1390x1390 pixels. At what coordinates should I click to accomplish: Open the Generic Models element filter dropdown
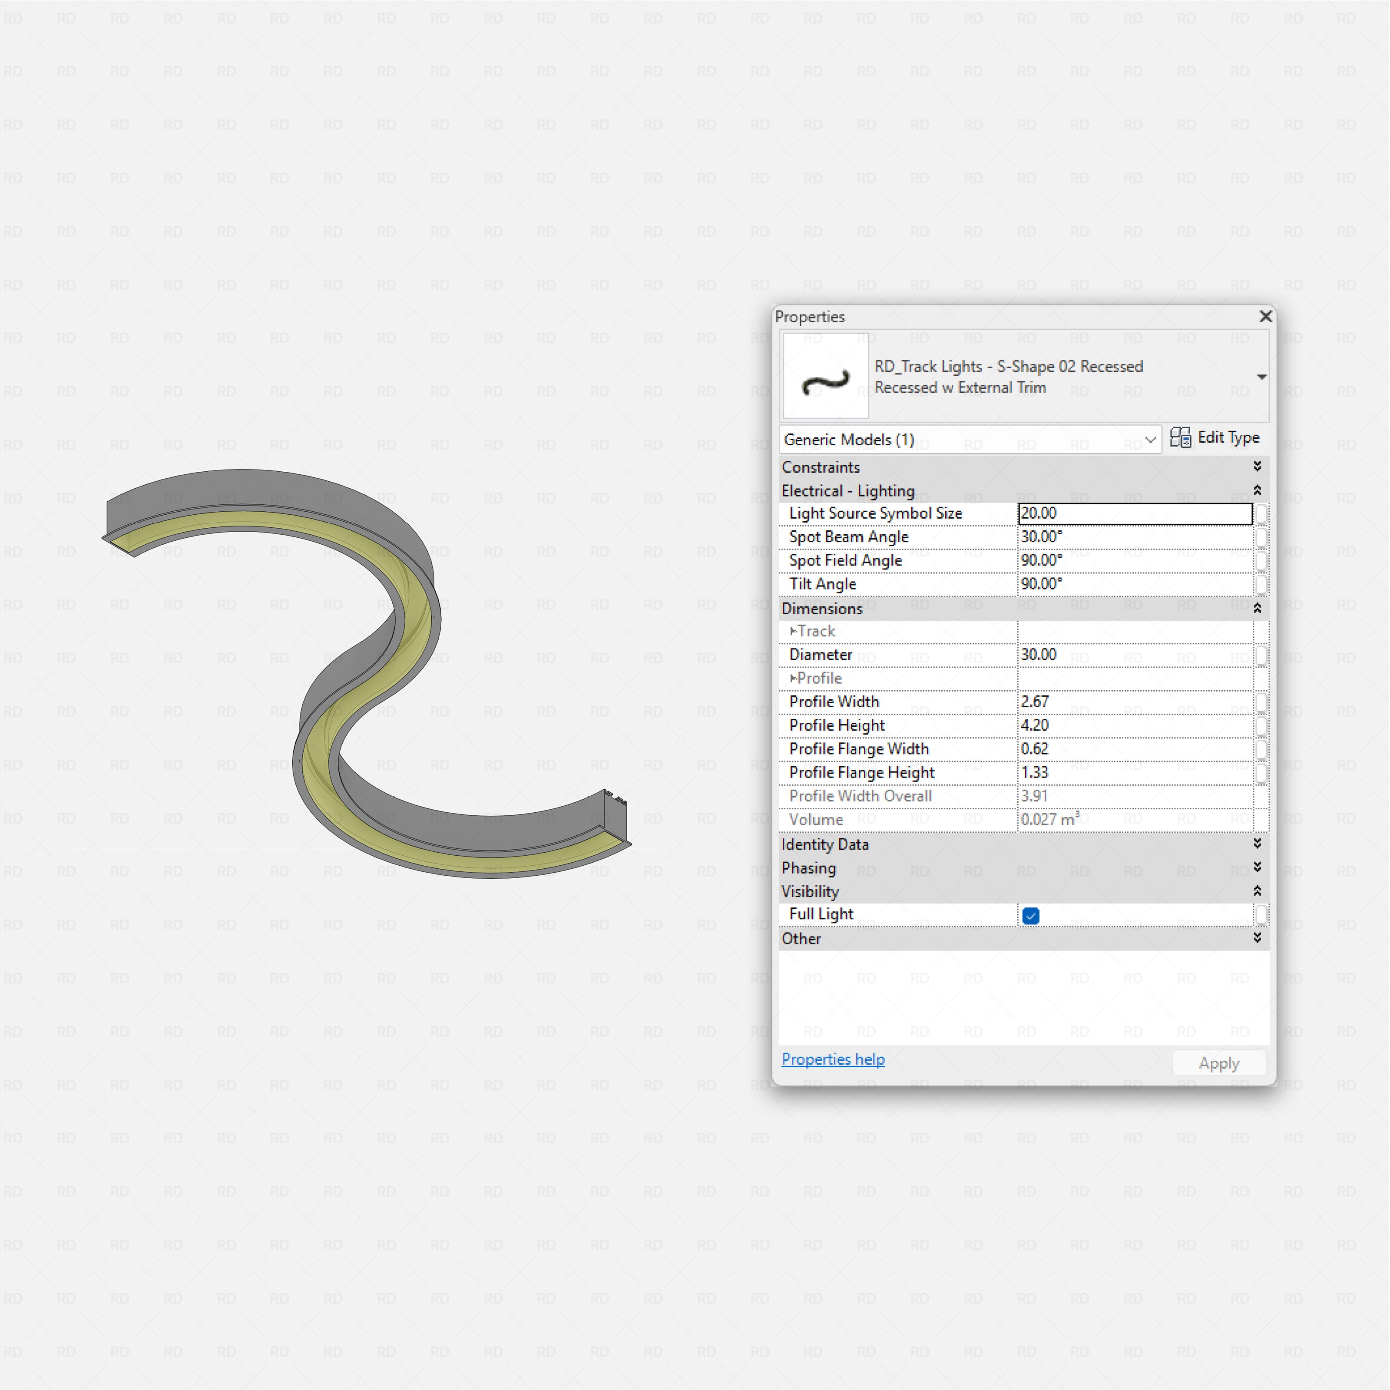coord(1150,440)
